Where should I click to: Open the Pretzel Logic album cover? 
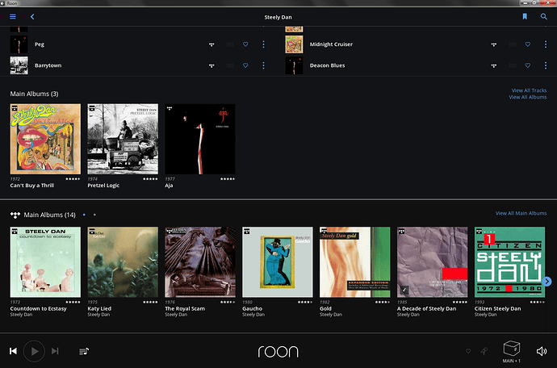click(123, 139)
